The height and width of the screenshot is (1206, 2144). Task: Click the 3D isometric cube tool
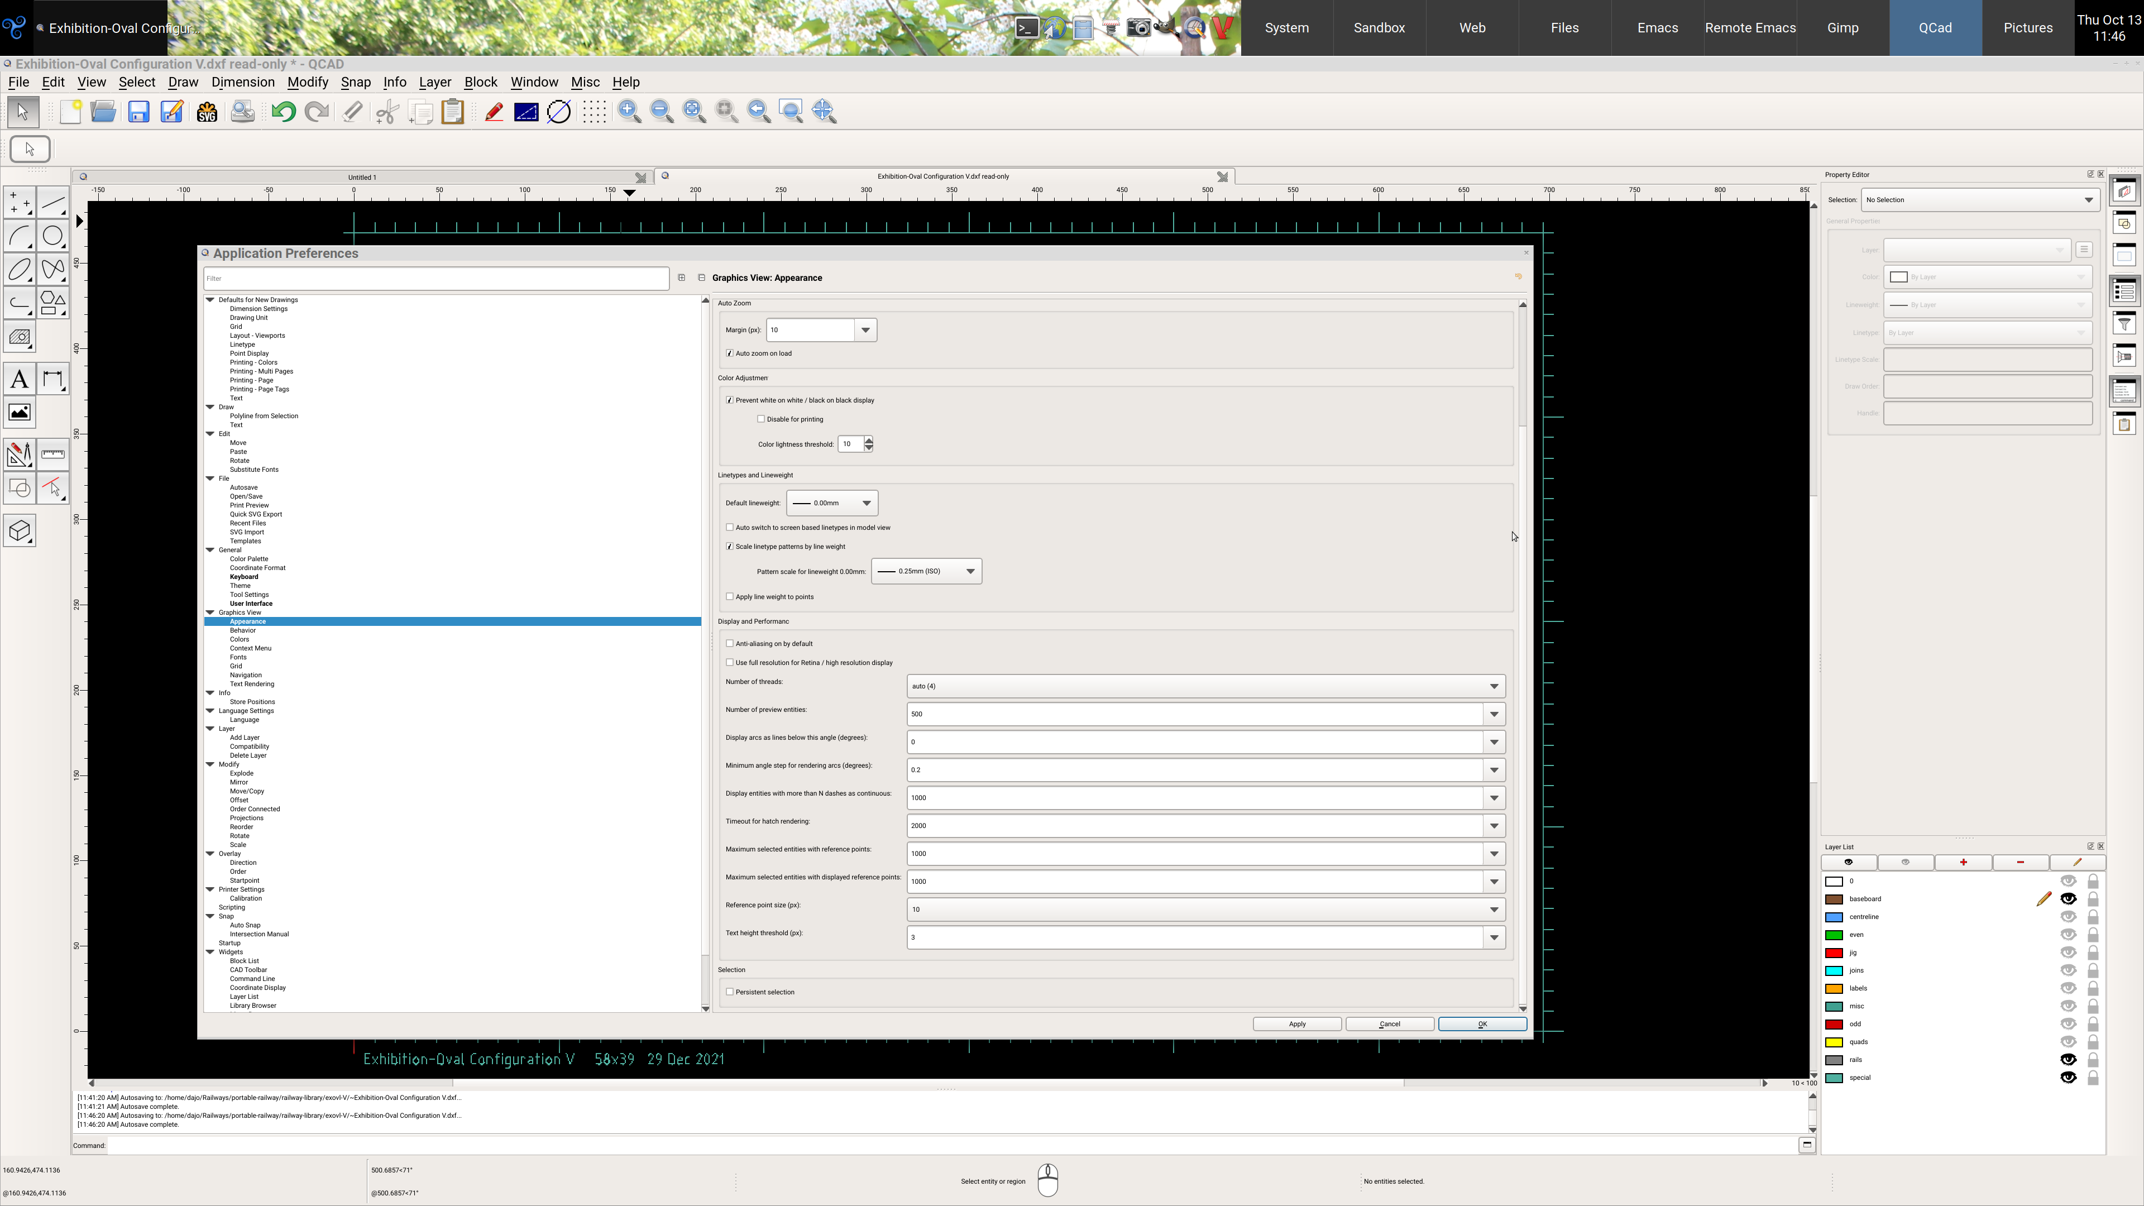point(19,531)
